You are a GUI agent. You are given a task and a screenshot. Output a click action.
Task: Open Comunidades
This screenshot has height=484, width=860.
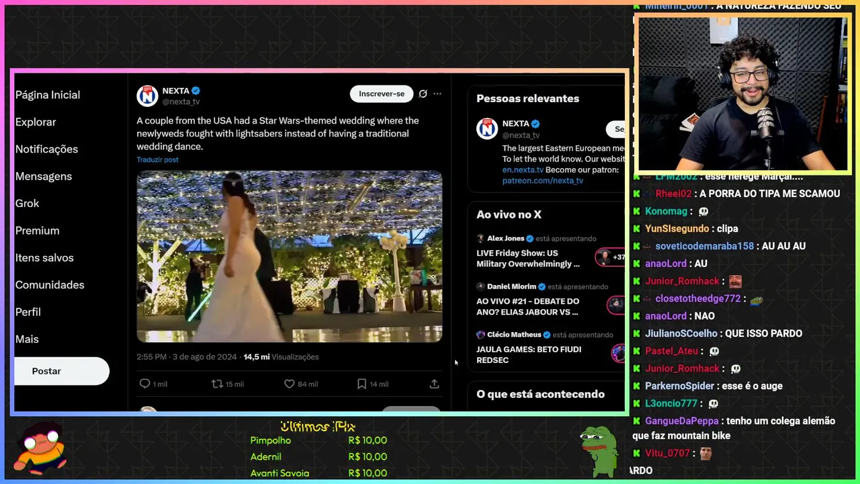tap(50, 285)
